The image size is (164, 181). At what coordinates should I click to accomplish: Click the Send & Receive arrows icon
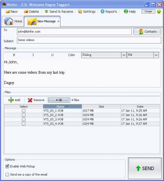point(46,11)
